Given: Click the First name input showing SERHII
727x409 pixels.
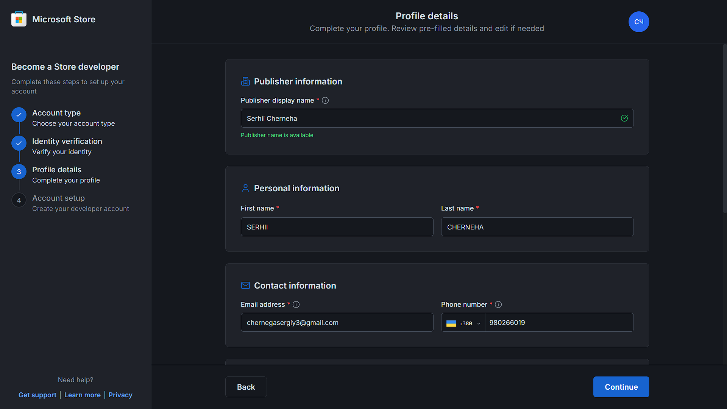Looking at the screenshot, I should point(337,227).
